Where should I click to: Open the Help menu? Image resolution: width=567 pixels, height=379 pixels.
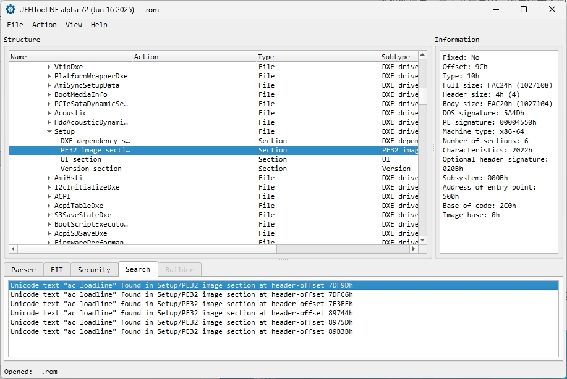(x=99, y=25)
